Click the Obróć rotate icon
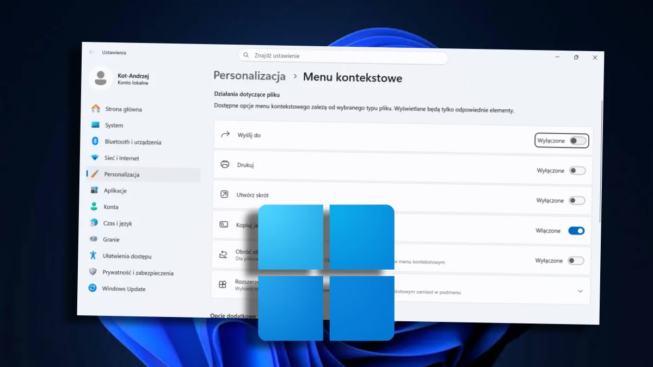653x367 pixels. pos(223,254)
